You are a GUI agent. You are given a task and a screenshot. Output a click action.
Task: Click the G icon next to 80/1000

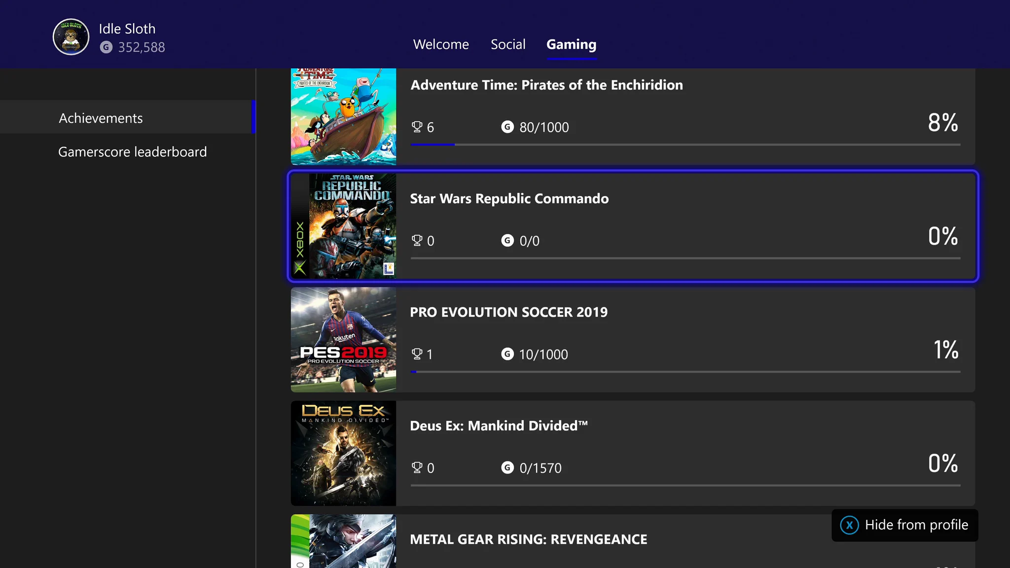[x=507, y=127]
